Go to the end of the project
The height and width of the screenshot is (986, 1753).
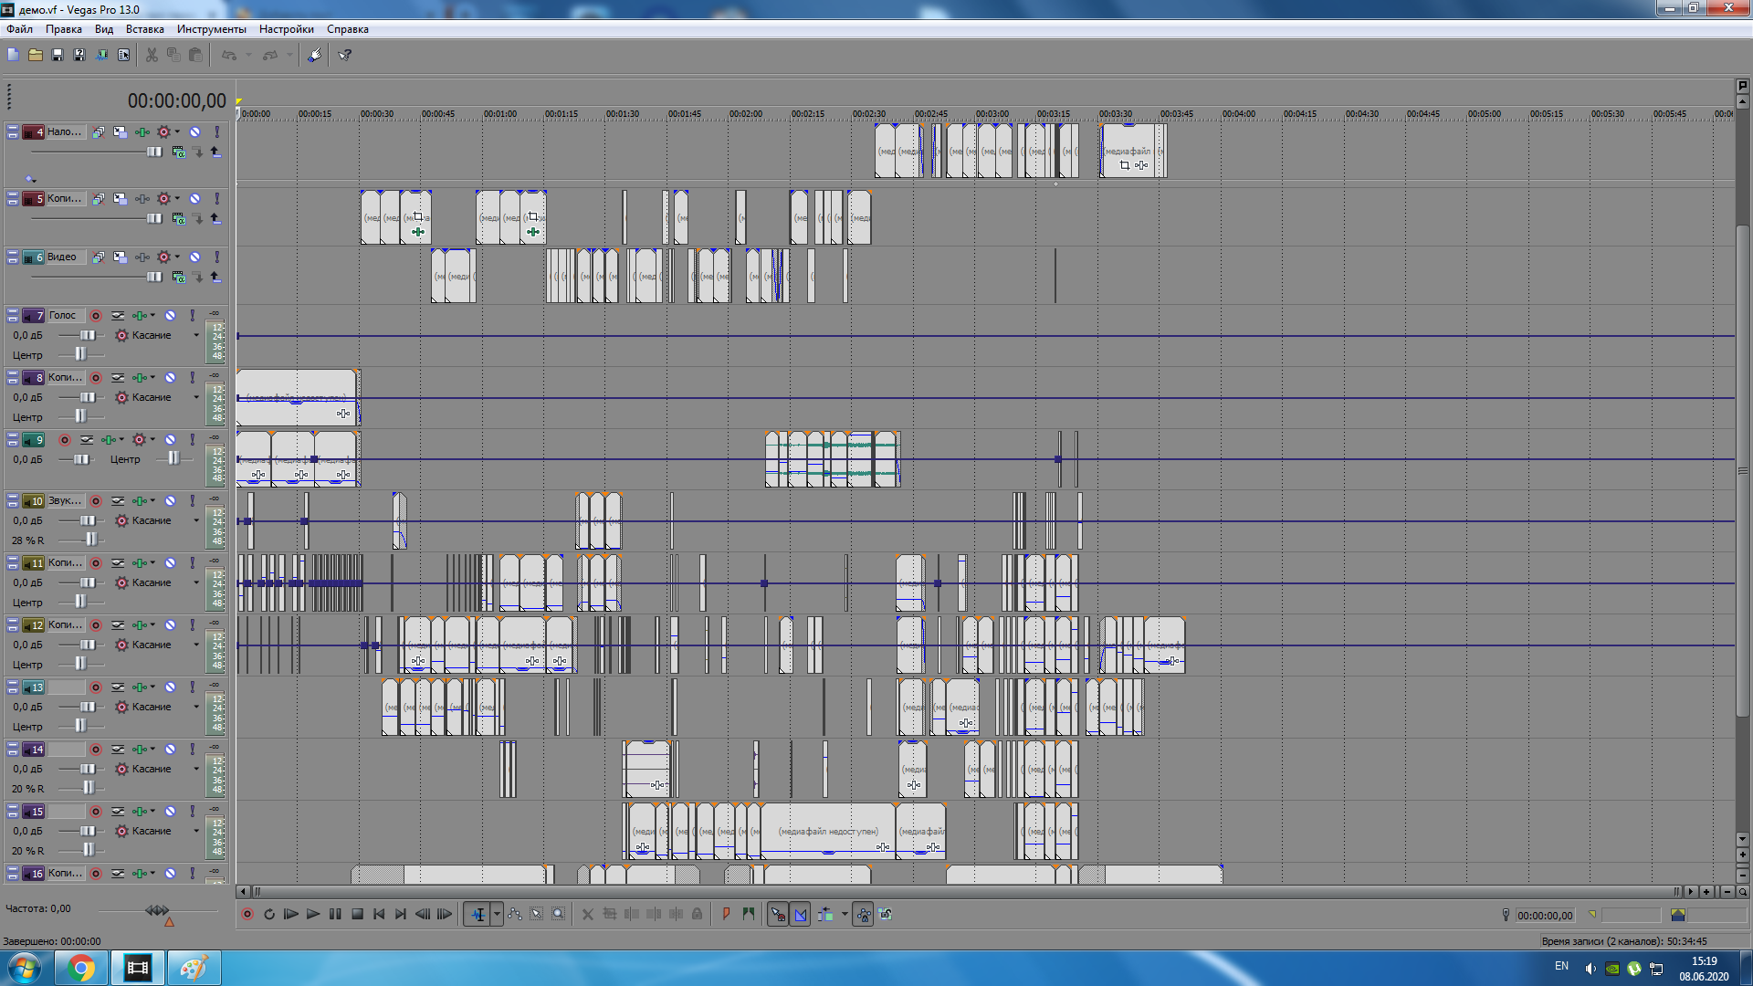(x=401, y=914)
